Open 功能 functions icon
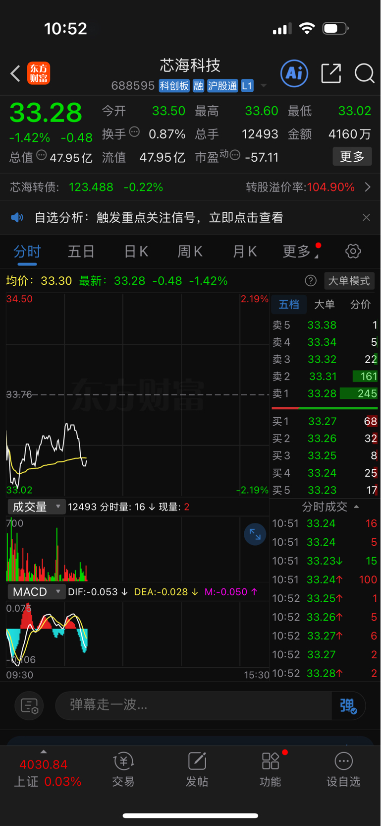Viewport: 381px width, 826px height. tap(271, 769)
